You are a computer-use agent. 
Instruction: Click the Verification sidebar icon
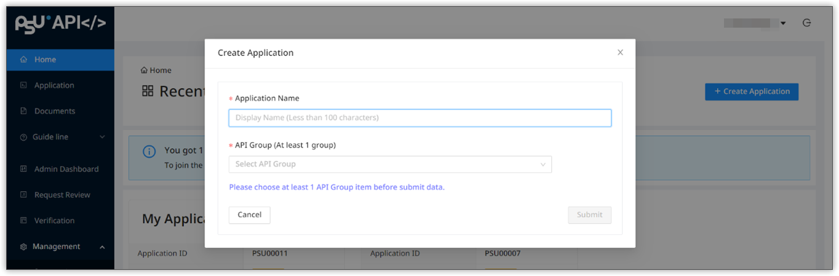[x=23, y=221]
